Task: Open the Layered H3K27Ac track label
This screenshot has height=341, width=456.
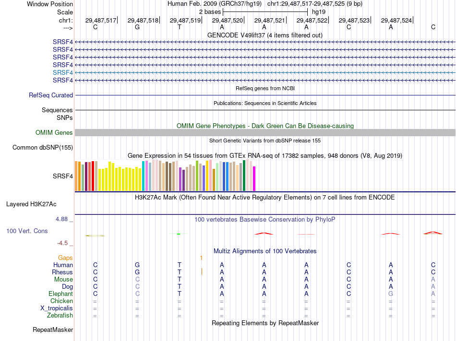Action: (31, 204)
